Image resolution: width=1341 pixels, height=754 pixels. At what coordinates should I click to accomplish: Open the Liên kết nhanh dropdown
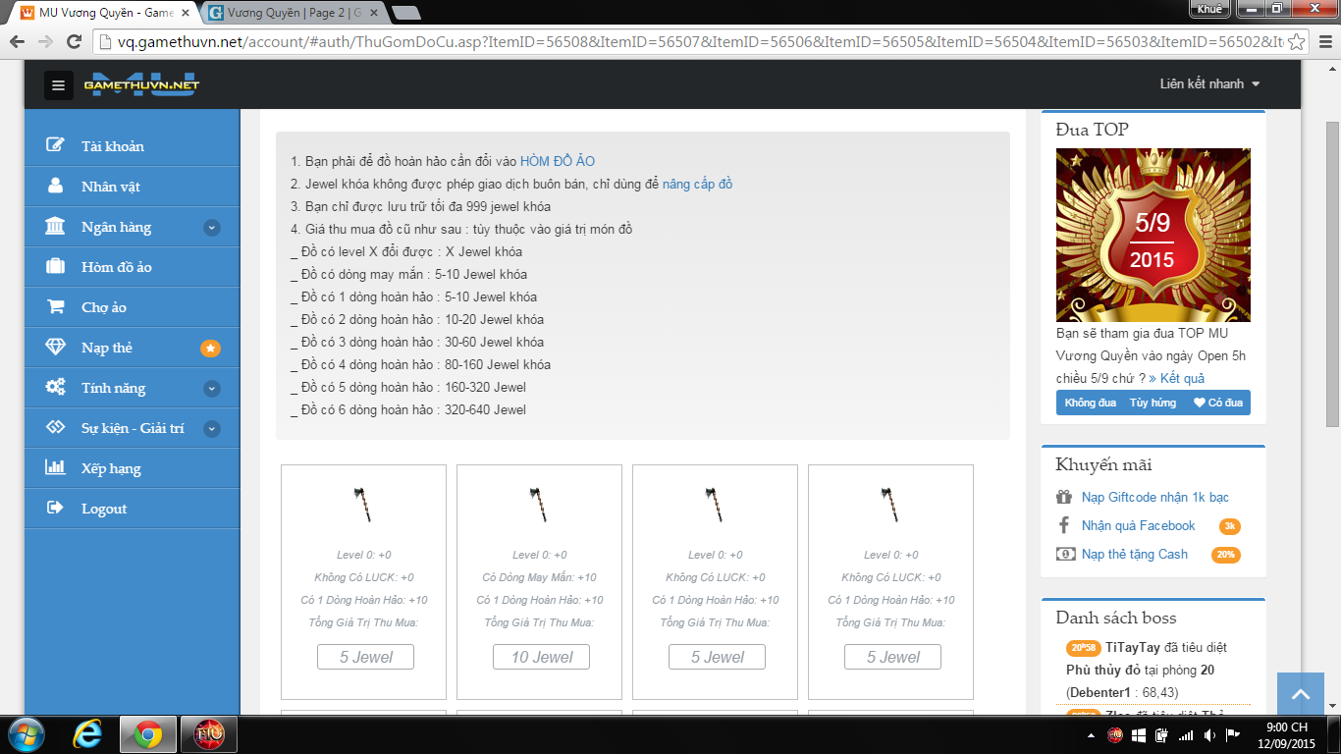coord(1209,83)
